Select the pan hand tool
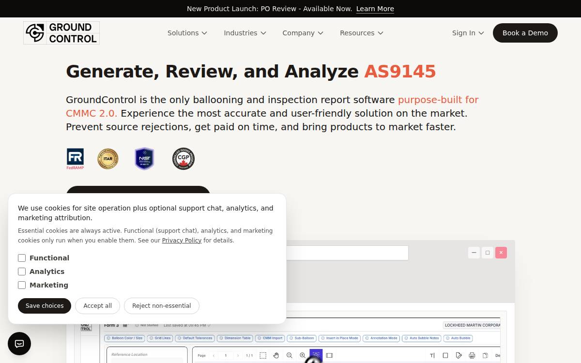Viewport: 581px width, 363px height. click(276, 355)
